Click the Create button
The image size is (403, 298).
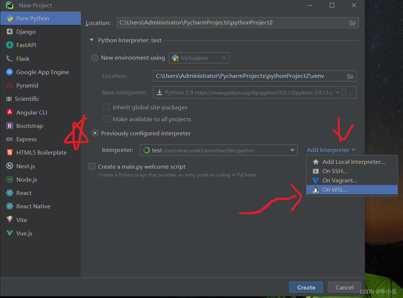tap(306, 287)
